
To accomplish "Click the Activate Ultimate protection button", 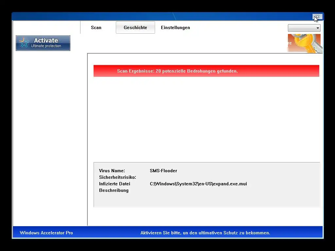I will (43, 43).
